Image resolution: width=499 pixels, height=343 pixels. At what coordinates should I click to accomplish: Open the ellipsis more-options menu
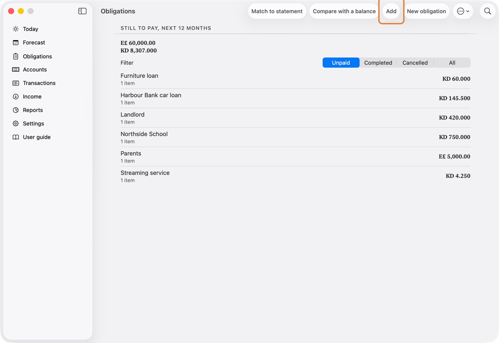click(463, 11)
